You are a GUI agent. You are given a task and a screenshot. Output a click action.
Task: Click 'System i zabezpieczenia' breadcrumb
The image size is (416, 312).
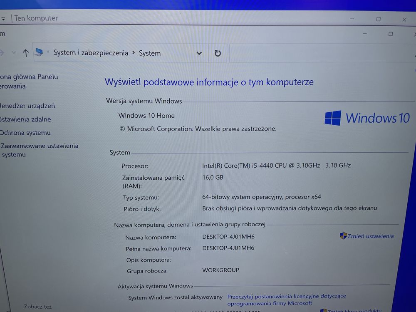(91, 53)
